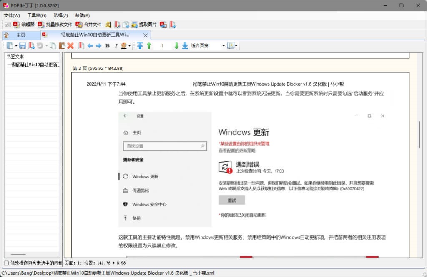Save the file with the floppy disk icon
The image size is (427, 277).
point(23,46)
